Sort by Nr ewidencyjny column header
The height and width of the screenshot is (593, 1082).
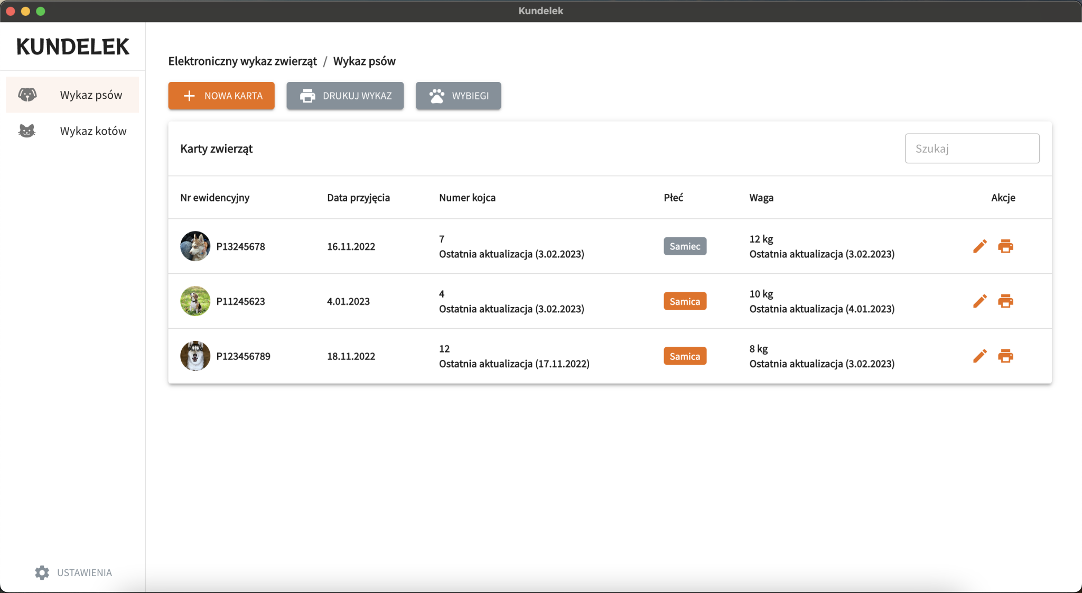pyautogui.click(x=214, y=198)
